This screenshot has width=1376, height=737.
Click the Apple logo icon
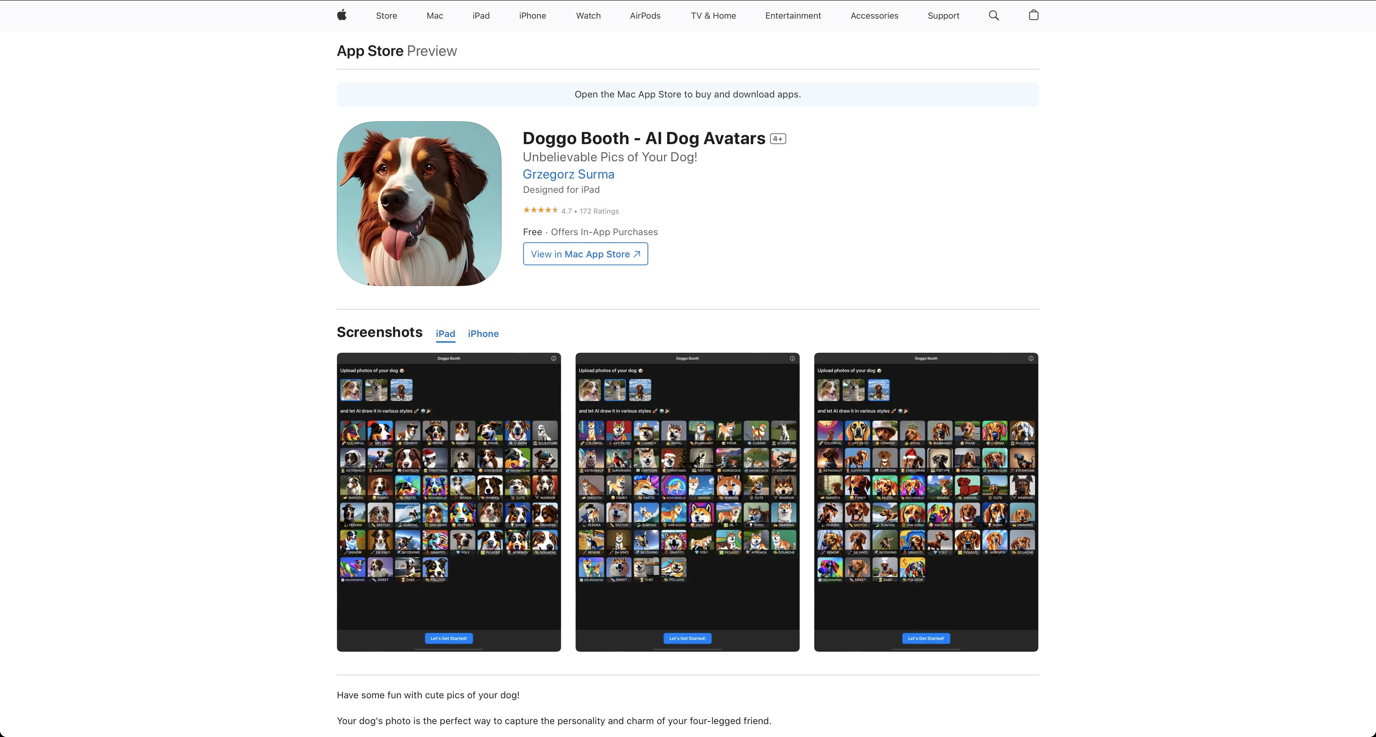pyautogui.click(x=342, y=15)
